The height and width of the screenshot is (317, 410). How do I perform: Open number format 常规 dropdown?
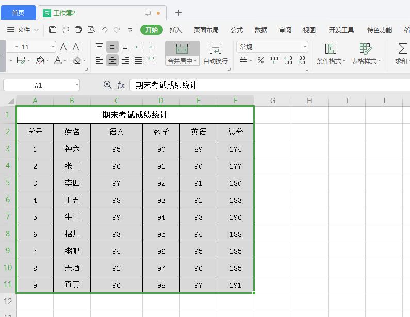click(305, 47)
